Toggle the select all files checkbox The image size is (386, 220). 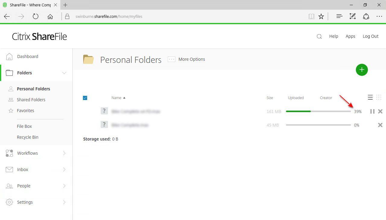point(85,98)
